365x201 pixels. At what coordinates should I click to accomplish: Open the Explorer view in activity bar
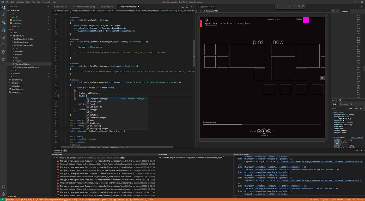[x=3, y=8]
